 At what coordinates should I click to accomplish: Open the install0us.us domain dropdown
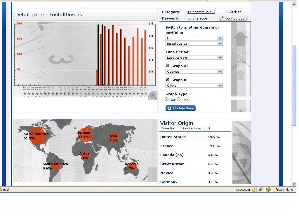(194, 43)
